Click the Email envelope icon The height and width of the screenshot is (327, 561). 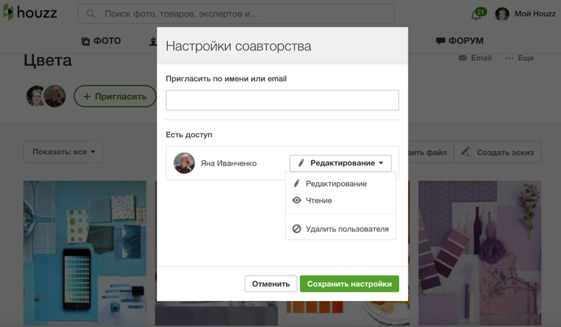(462, 57)
